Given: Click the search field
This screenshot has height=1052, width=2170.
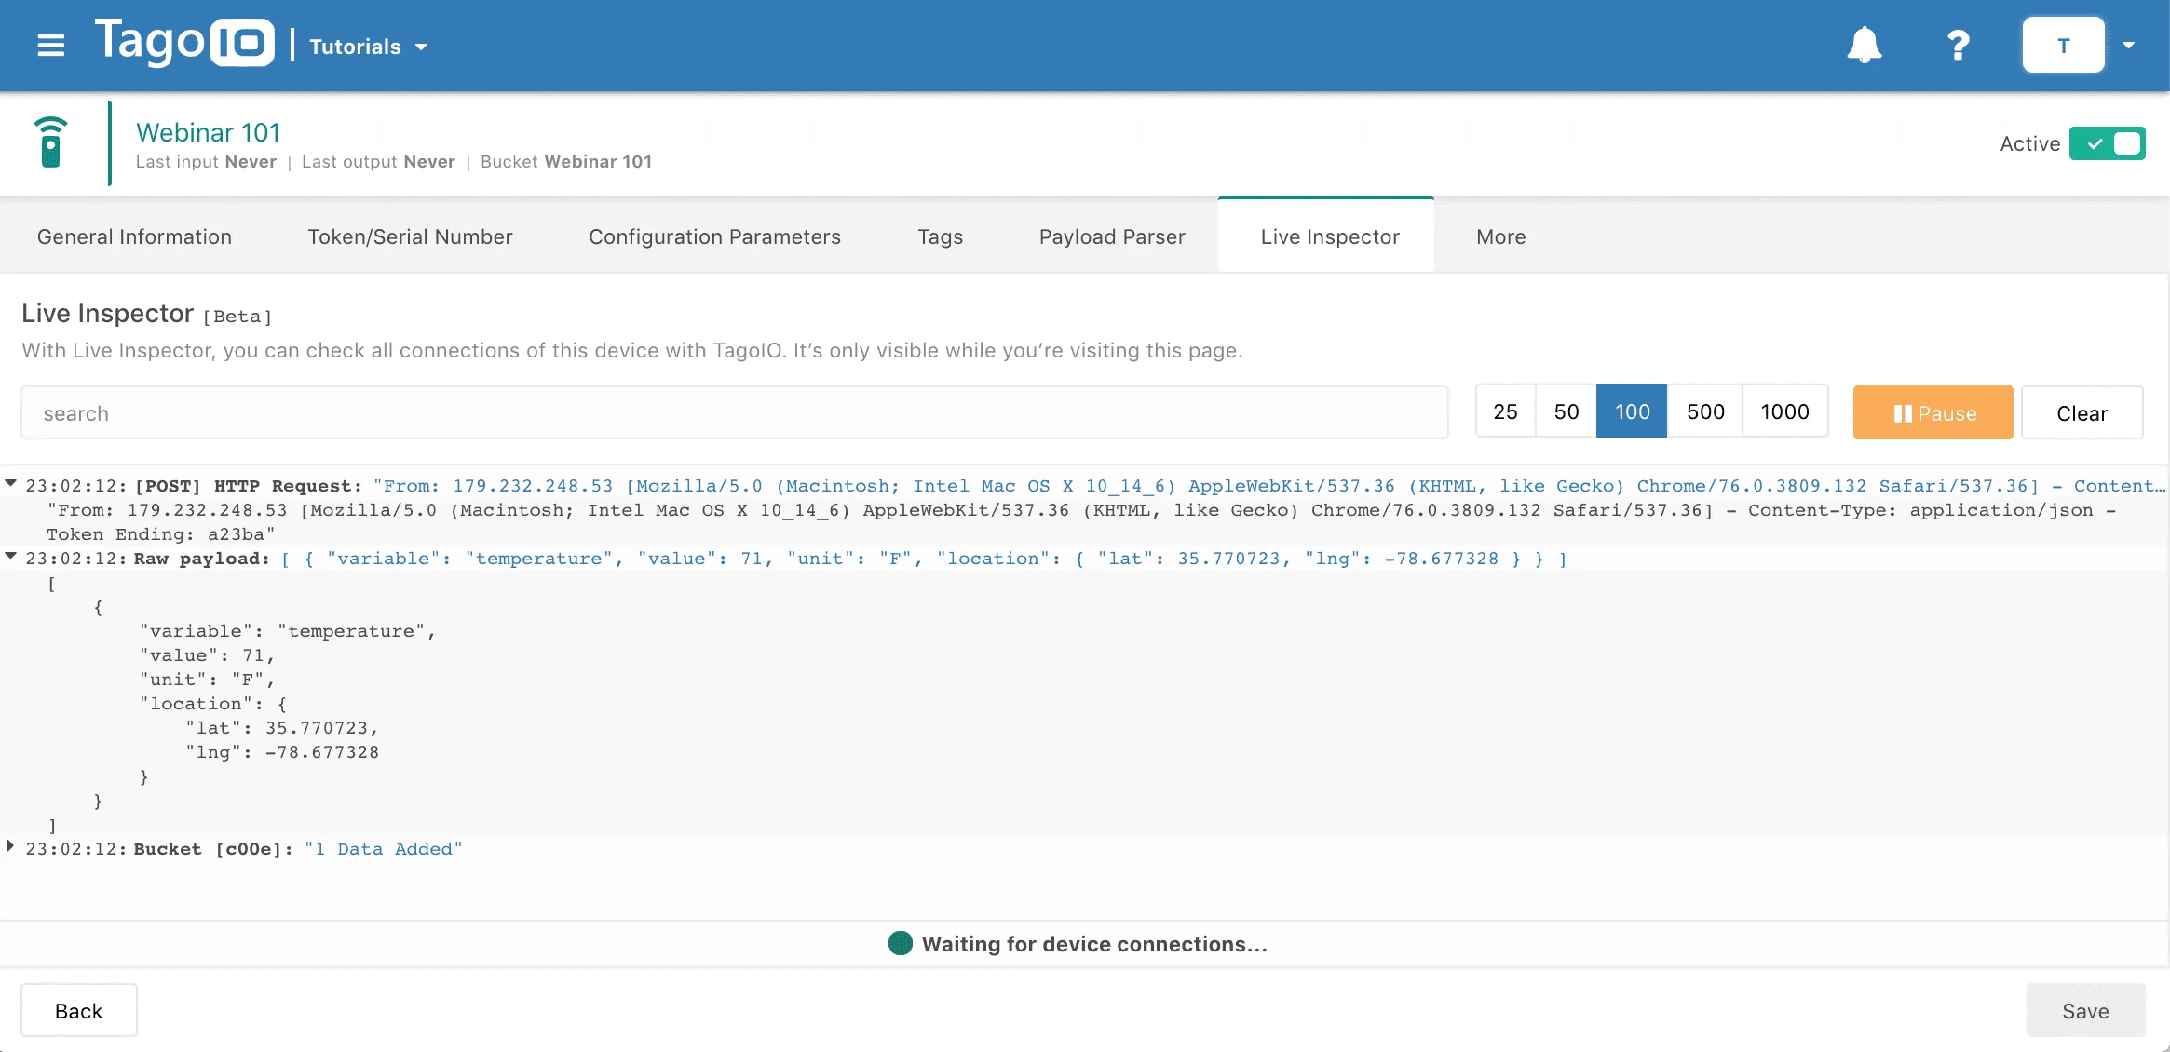Looking at the screenshot, I should click(373, 412).
